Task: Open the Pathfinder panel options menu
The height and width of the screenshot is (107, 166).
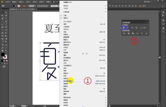Action: click(x=147, y=22)
